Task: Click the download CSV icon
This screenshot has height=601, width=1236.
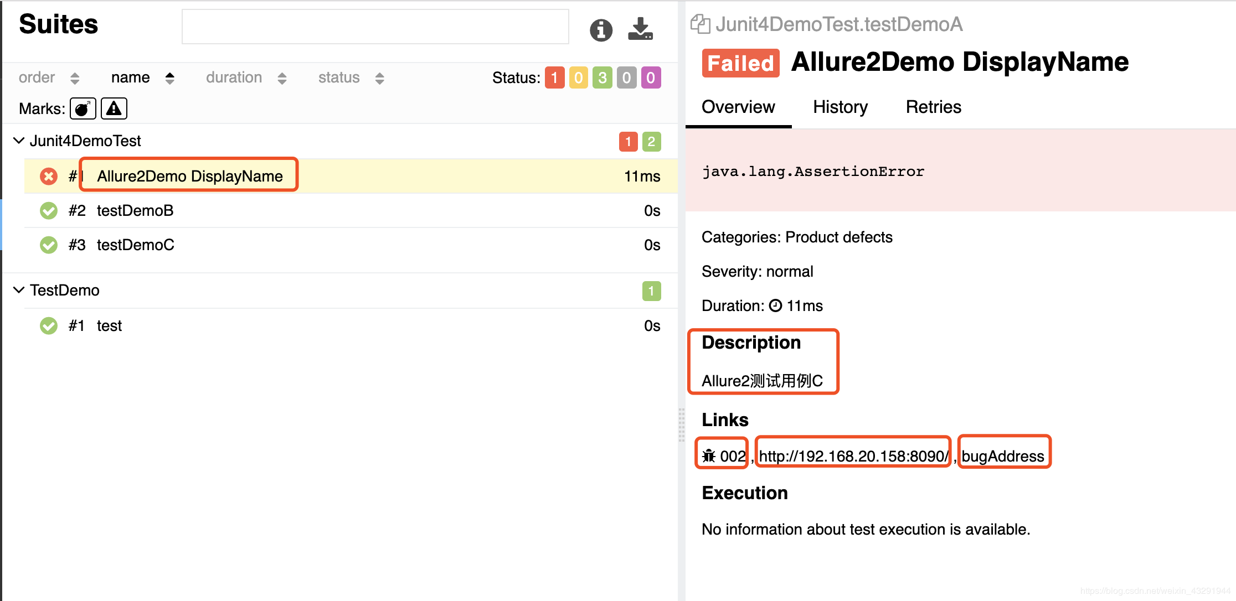Action: [x=640, y=29]
